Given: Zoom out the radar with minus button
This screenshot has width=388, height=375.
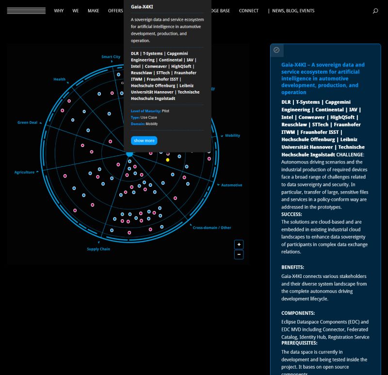Looking at the screenshot, I should coord(239,255).
